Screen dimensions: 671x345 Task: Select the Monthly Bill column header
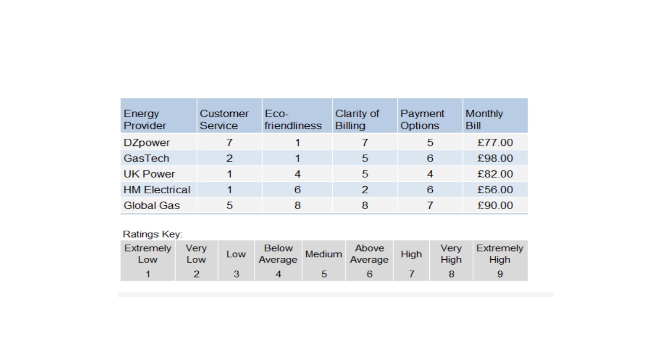point(495,116)
